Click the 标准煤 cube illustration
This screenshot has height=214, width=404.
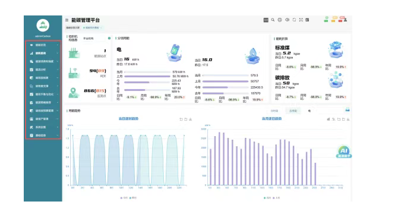point(336,49)
